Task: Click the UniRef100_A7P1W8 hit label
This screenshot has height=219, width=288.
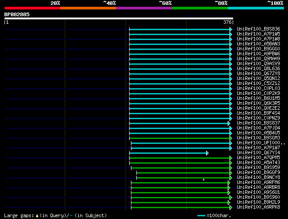Action: point(258,39)
